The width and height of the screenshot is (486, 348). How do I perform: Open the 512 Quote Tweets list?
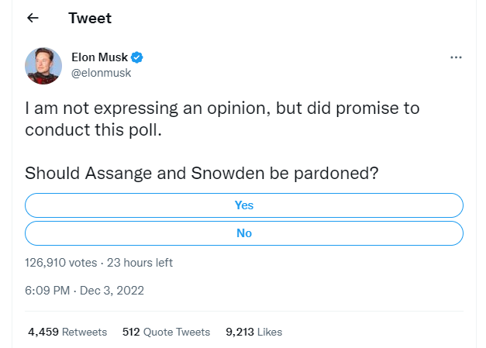(x=166, y=332)
